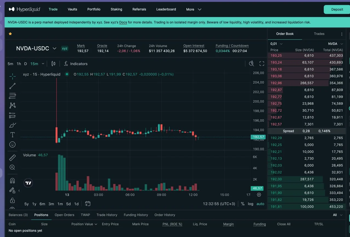Open the 0,01 price grouping dropdown
This screenshot has width=350, height=237.
point(276,44)
